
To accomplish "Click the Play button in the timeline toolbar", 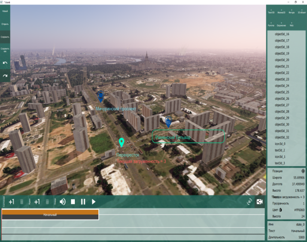I will (94, 202).
